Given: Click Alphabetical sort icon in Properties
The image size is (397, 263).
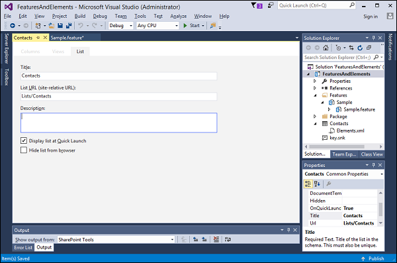Looking at the screenshot, I should 317,184.
